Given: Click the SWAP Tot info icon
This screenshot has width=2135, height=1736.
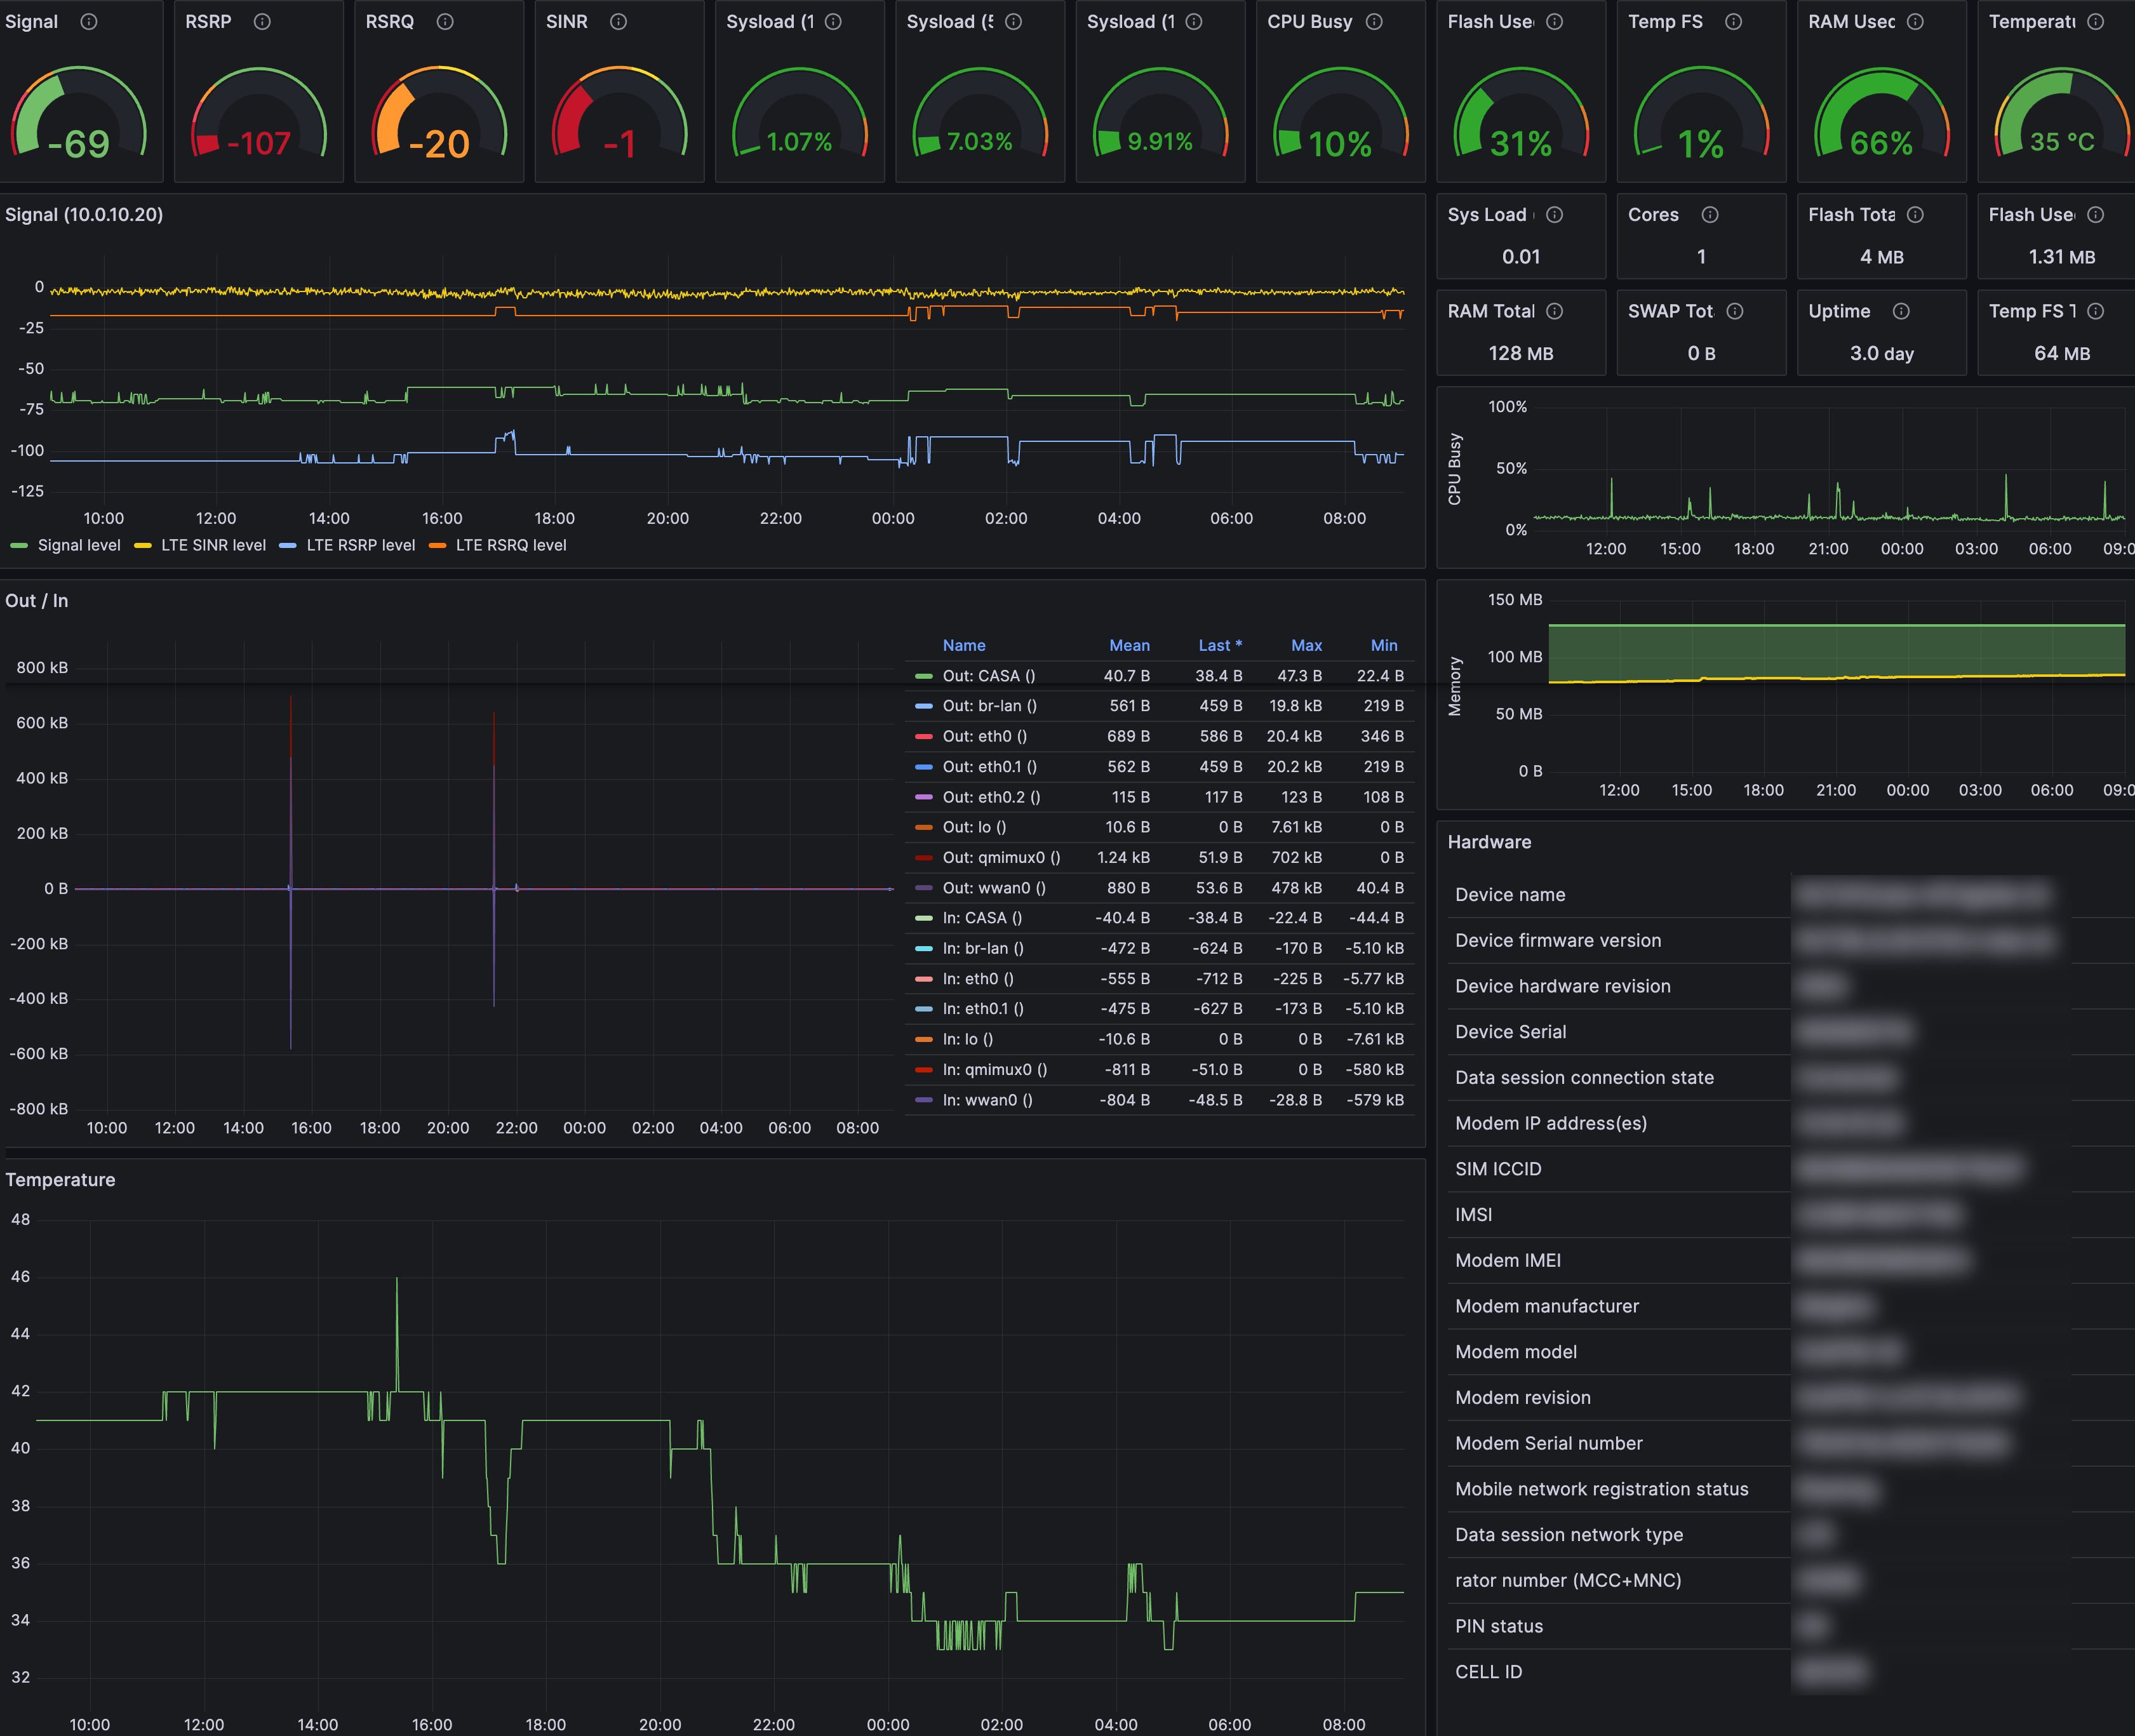Looking at the screenshot, I should click(1735, 312).
